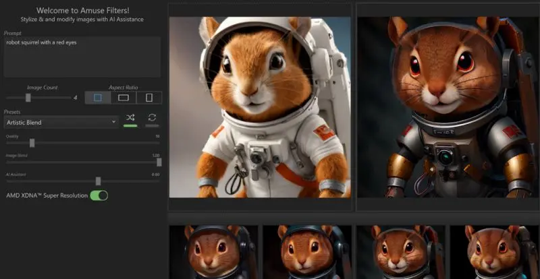Select the square aspect ratio icon
540x279 pixels.
tap(98, 98)
